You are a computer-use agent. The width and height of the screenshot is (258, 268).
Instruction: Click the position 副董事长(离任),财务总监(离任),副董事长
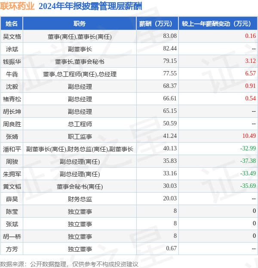80,149
